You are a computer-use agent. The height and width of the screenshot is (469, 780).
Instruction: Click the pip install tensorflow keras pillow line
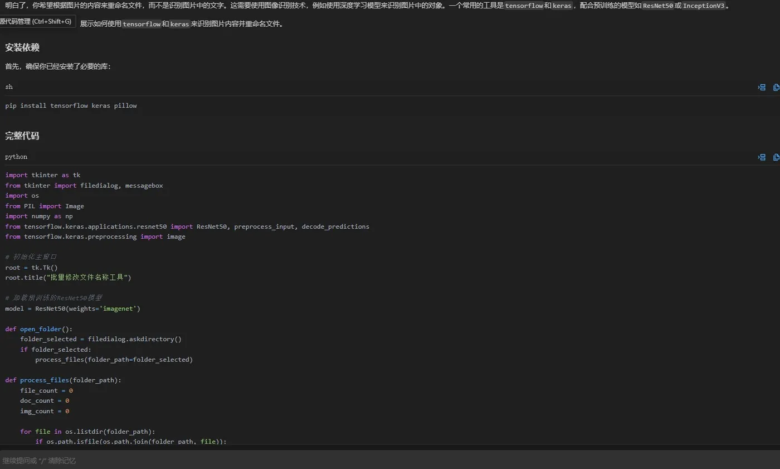point(71,105)
